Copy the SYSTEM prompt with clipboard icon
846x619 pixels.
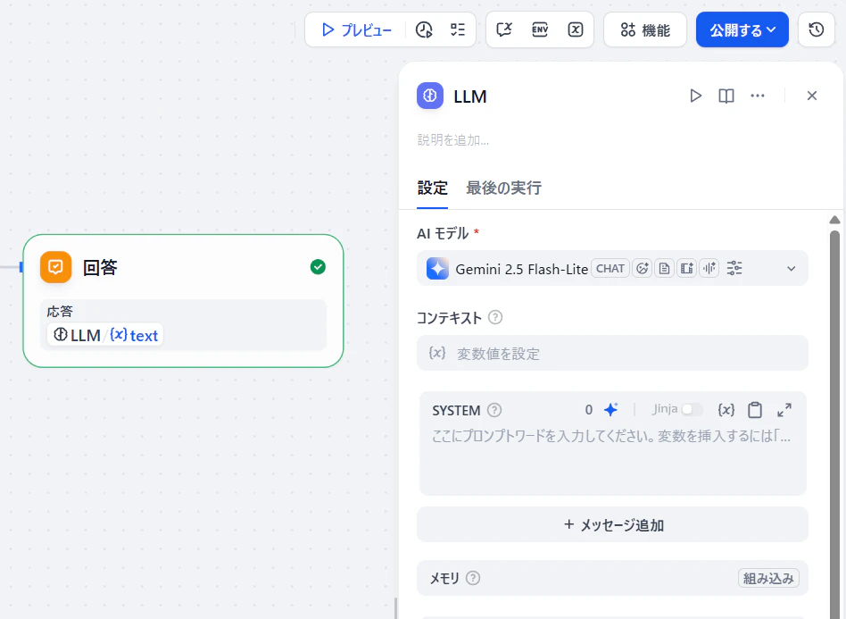[755, 410]
